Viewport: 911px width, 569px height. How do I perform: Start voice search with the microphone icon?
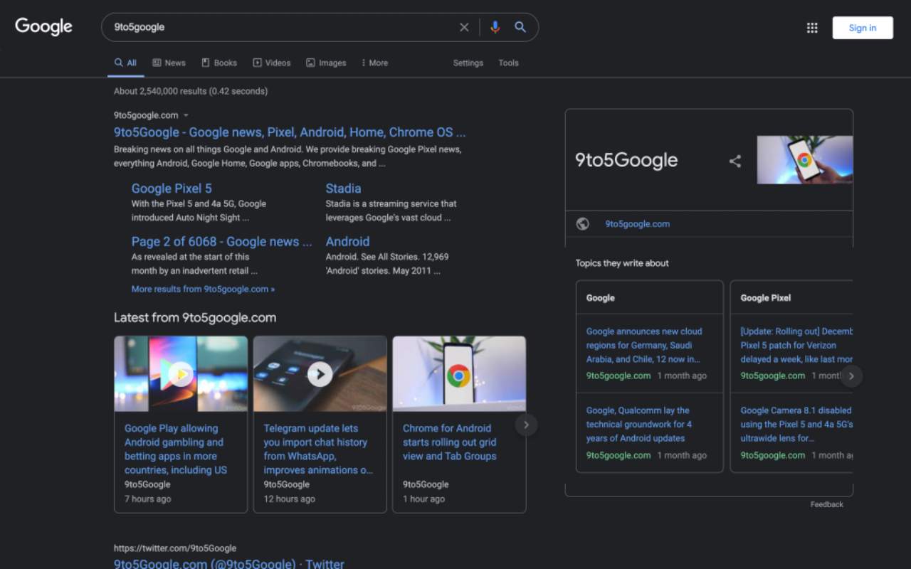(495, 27)
